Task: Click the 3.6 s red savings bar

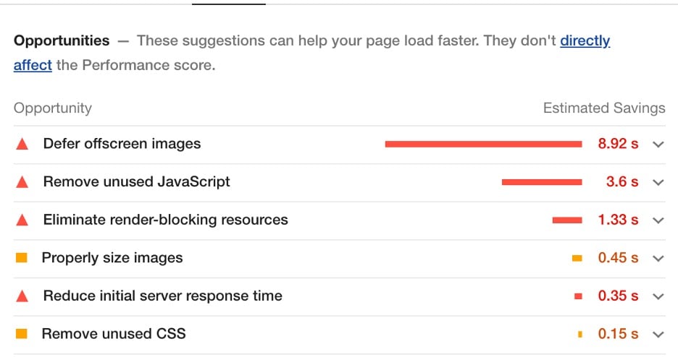Action: click(x=542, y=182)
